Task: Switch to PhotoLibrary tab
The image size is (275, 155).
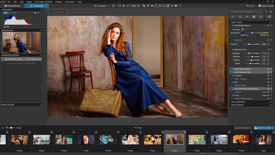Action: click(x=12, y=6)
